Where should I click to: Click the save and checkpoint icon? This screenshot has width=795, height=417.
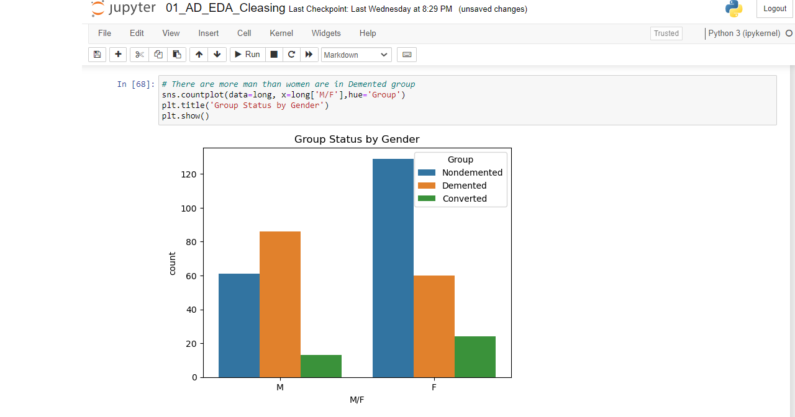(97, 55)
